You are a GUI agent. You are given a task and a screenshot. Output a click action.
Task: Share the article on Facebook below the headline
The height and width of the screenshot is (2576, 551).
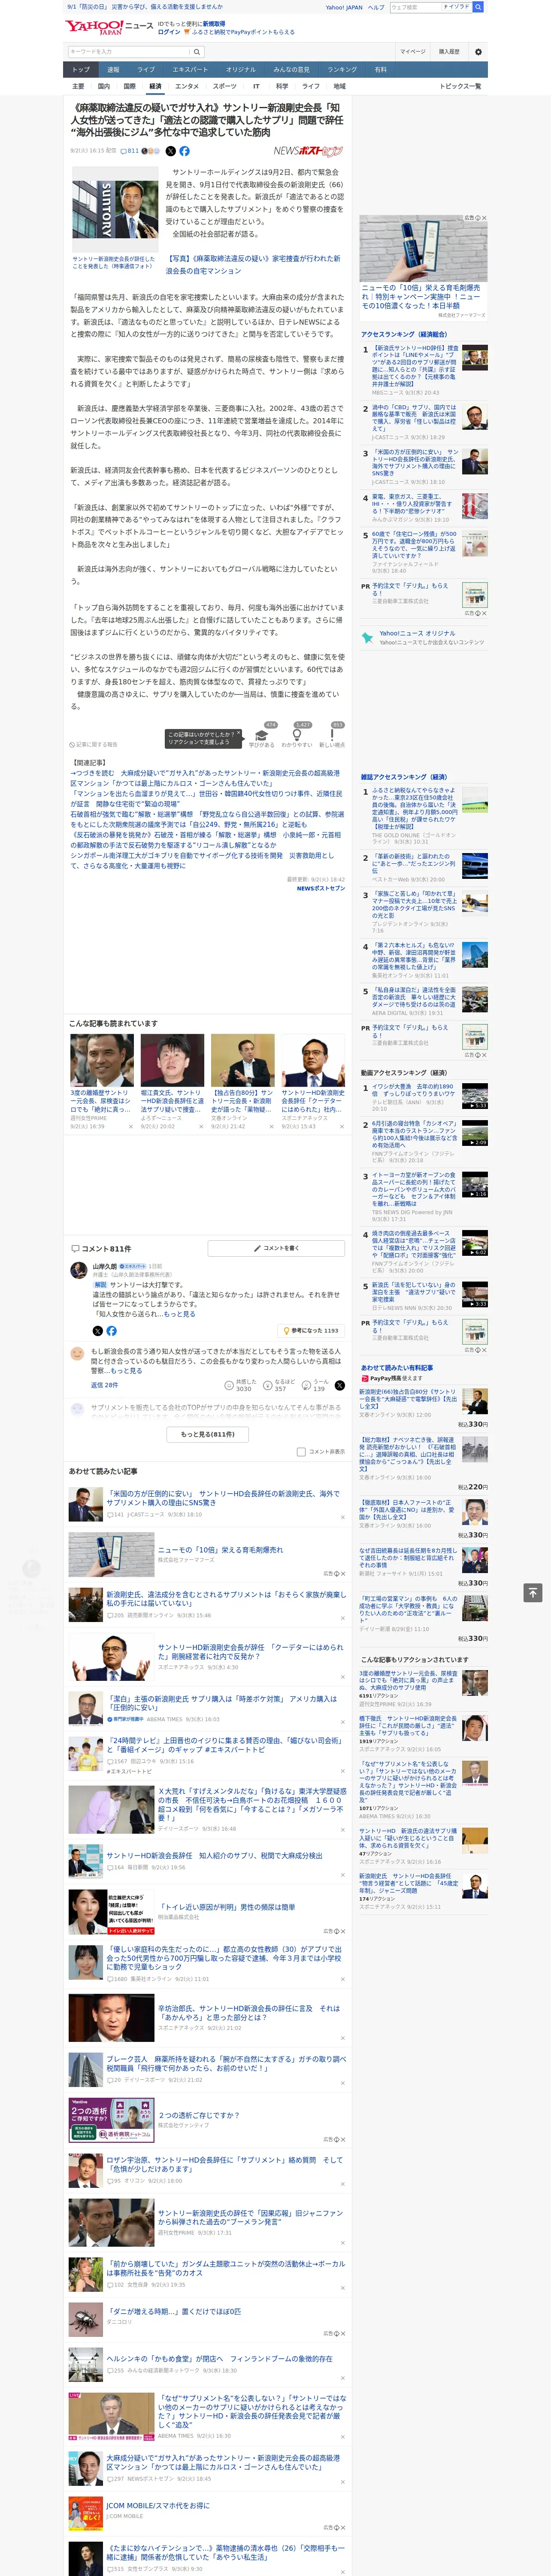pos(184,151)
